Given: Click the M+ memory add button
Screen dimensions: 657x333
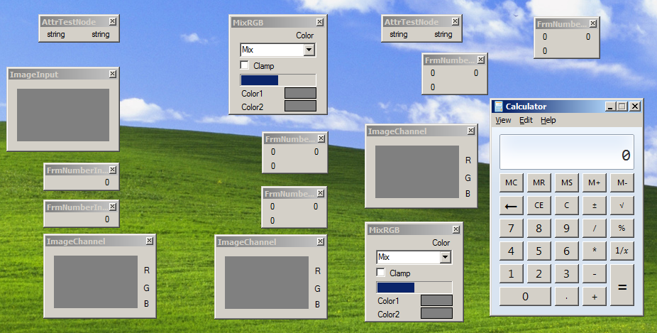Looking at the screenshot, I should coord(594,183).
